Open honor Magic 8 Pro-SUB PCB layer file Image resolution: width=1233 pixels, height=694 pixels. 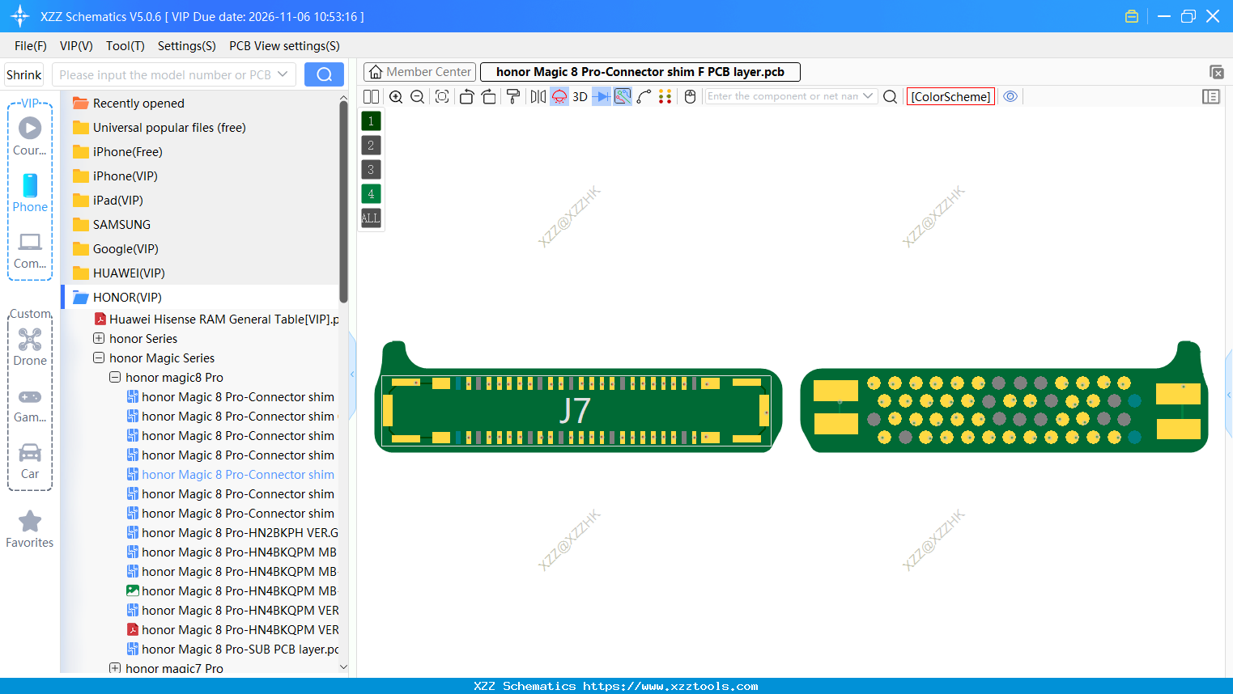[x=232, y=649]
